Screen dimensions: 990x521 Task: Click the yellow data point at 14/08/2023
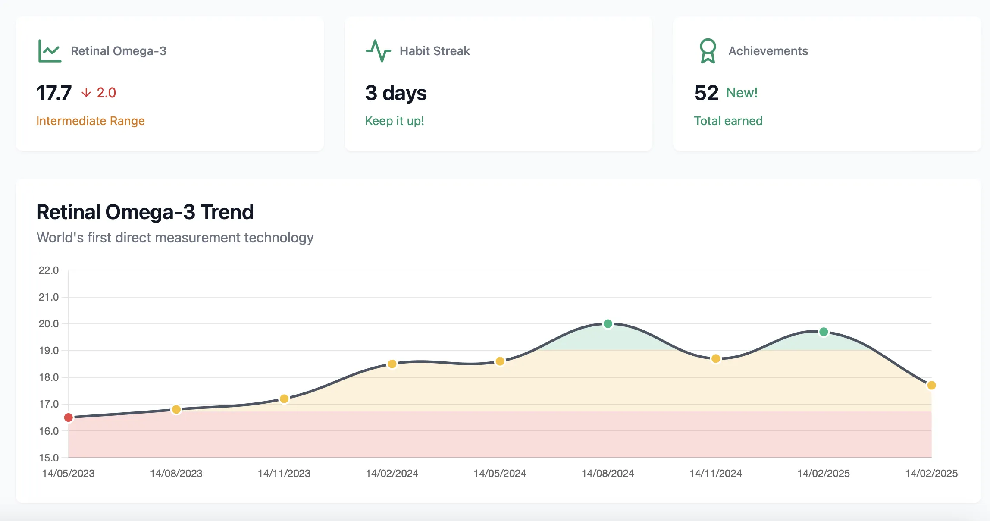tap(176, 409)
